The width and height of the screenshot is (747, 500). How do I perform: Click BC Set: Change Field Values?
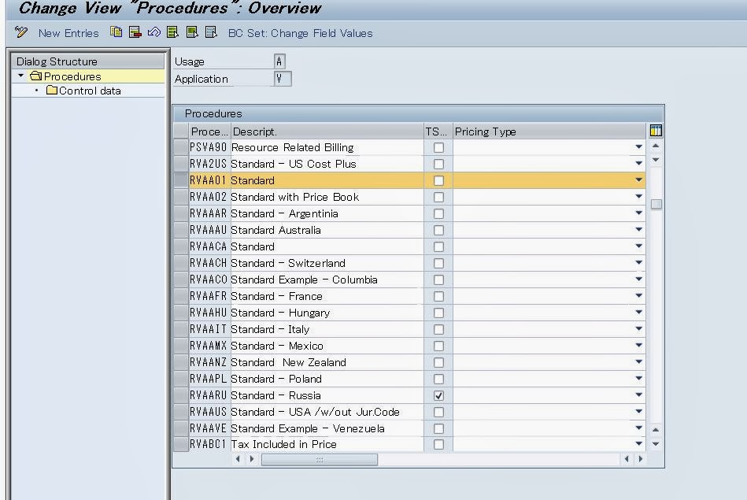(300, 33)
